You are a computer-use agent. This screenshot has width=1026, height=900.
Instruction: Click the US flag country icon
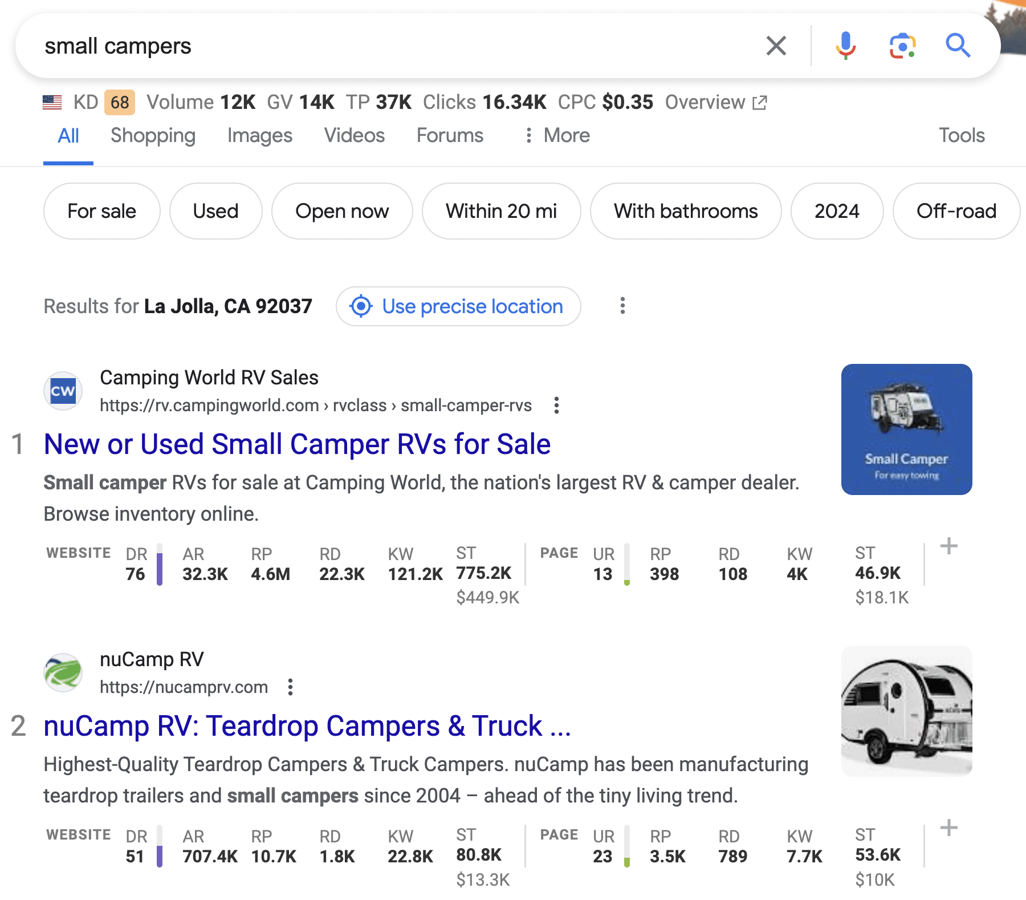pyautogui.click(x=52, y=102)
